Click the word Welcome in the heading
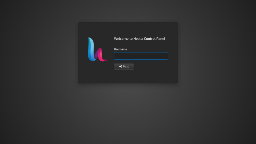Viewport: 256px width, 144px height. coord(121,39)
